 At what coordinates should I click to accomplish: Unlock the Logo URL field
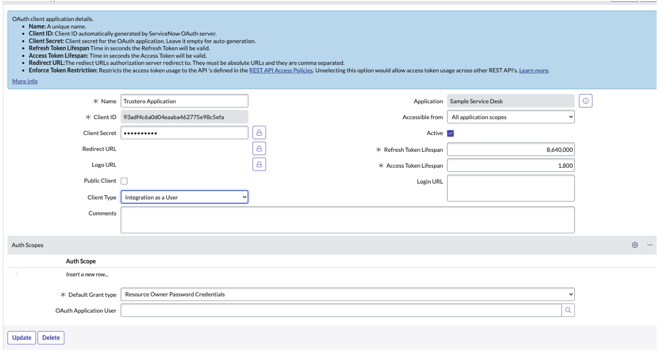259,164
